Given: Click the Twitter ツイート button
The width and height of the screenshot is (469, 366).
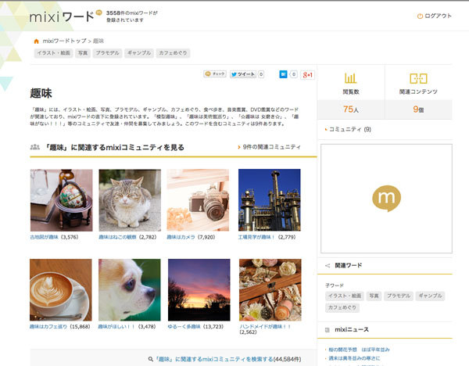Looking at the screenshot, I should click(243, 74).
